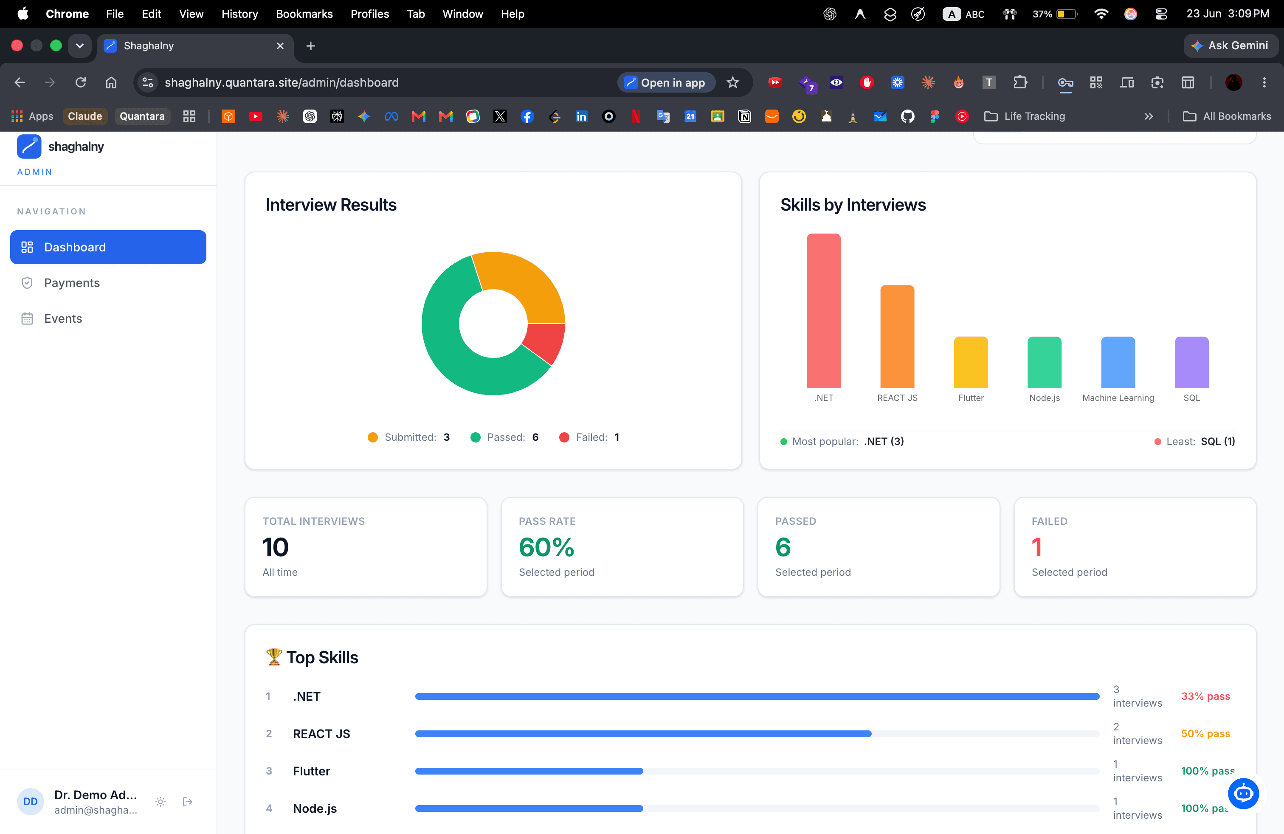
Task: Open the Profiles menu in menu bar
Action: [x=369, y=14]
